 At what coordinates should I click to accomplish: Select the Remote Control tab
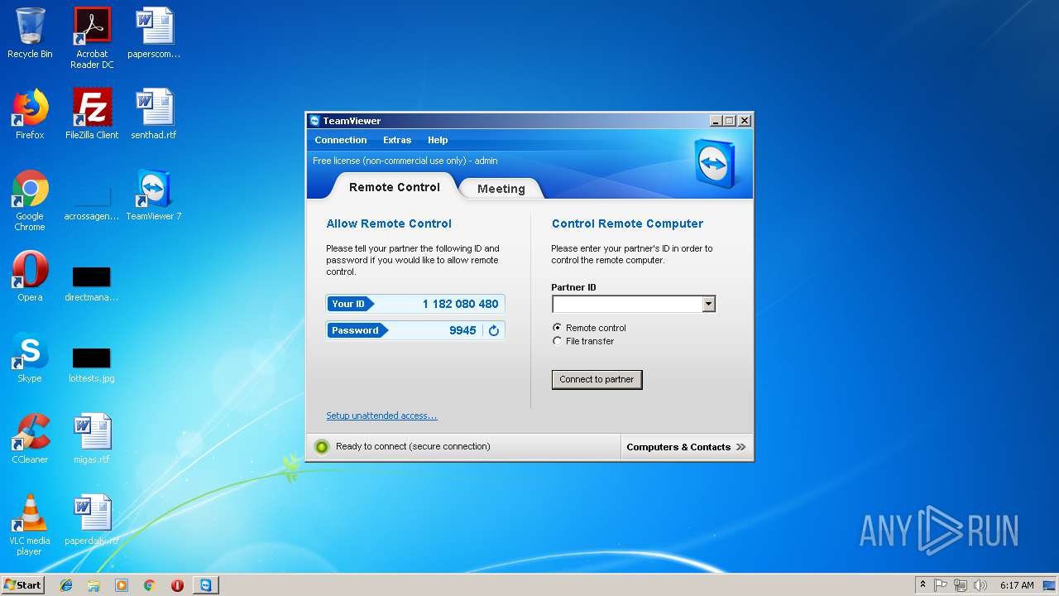(395, 187)
